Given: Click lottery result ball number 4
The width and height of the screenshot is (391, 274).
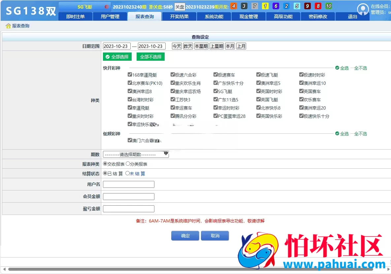Looking at the screenshot, I should (x=234, y=6).
